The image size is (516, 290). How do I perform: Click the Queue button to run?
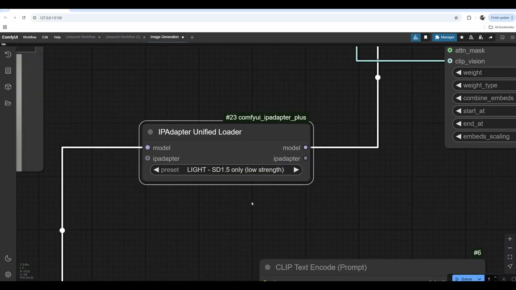coord(464,279)
